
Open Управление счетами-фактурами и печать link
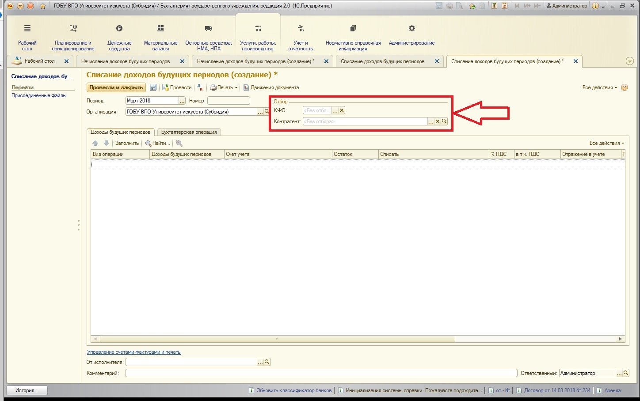(134, 352)
